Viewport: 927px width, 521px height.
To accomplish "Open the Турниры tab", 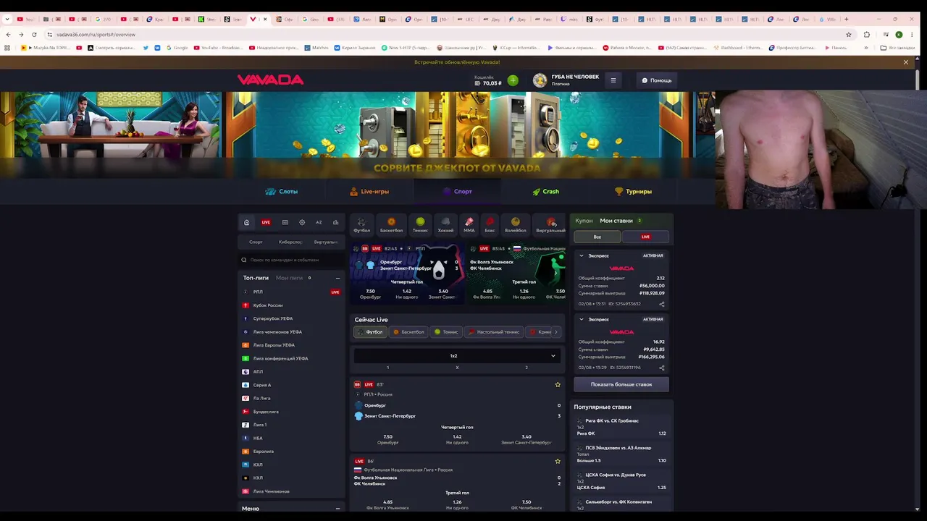I will click(x=634, y=192).
